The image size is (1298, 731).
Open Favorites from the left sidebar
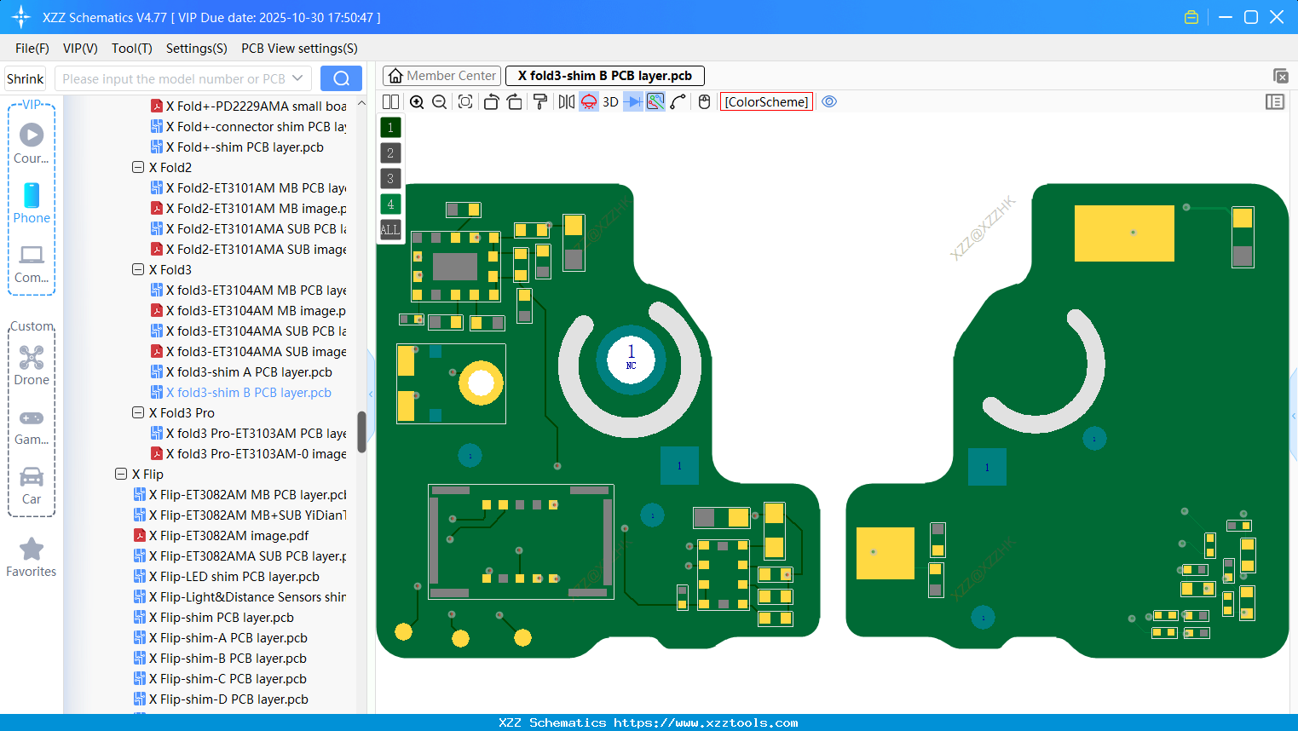(32, 558)
